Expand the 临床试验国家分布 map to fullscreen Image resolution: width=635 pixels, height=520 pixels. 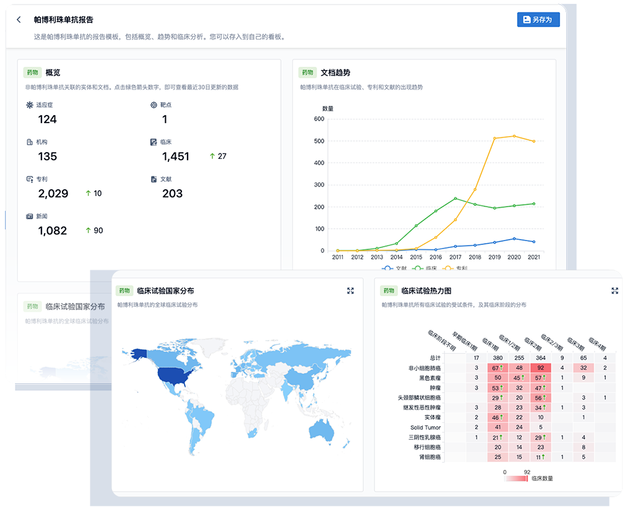[x=350, y=291]
